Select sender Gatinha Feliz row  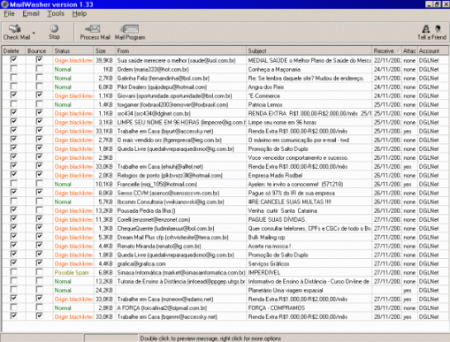(164, 78)
